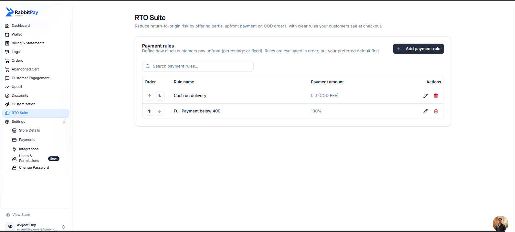Click the RabbitPay logo
This screenshot has height=232, width=515.
pyautogui.click(x=22, y=12)
